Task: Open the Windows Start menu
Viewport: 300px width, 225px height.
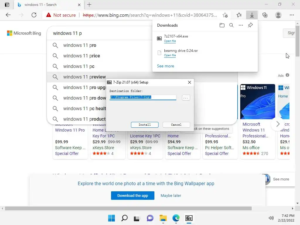Action: pyautogui.click(x=111, y=218)
